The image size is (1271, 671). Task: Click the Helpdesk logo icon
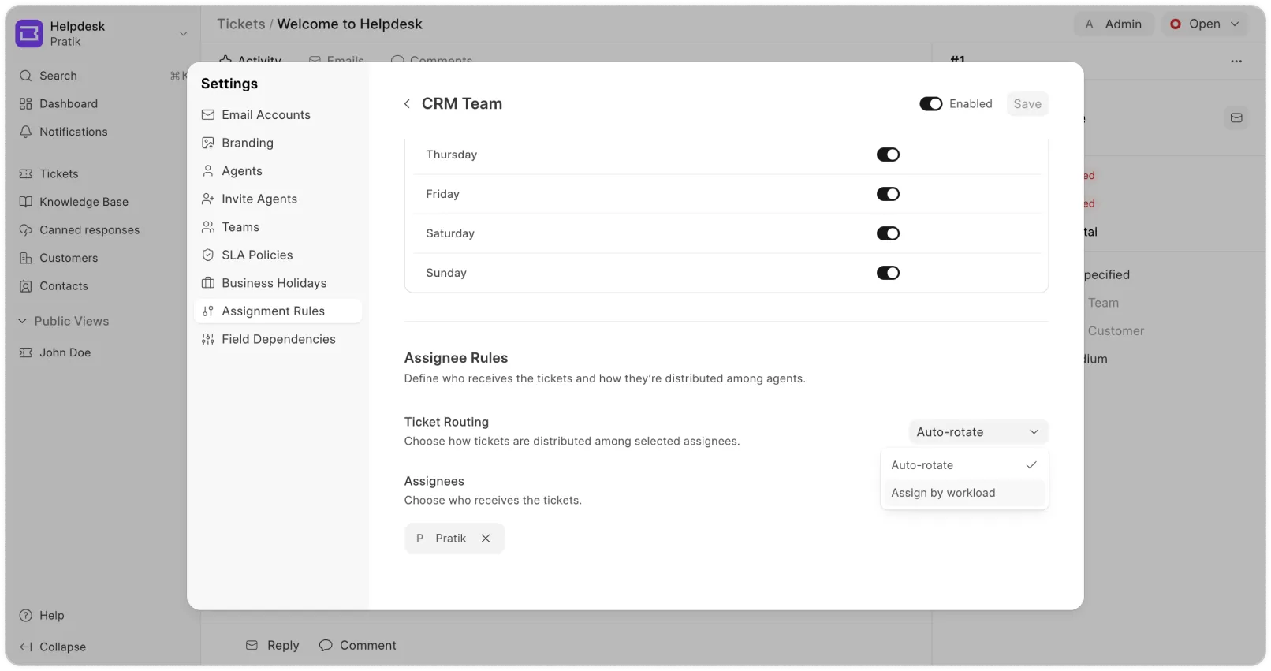[x=29, y=34]
